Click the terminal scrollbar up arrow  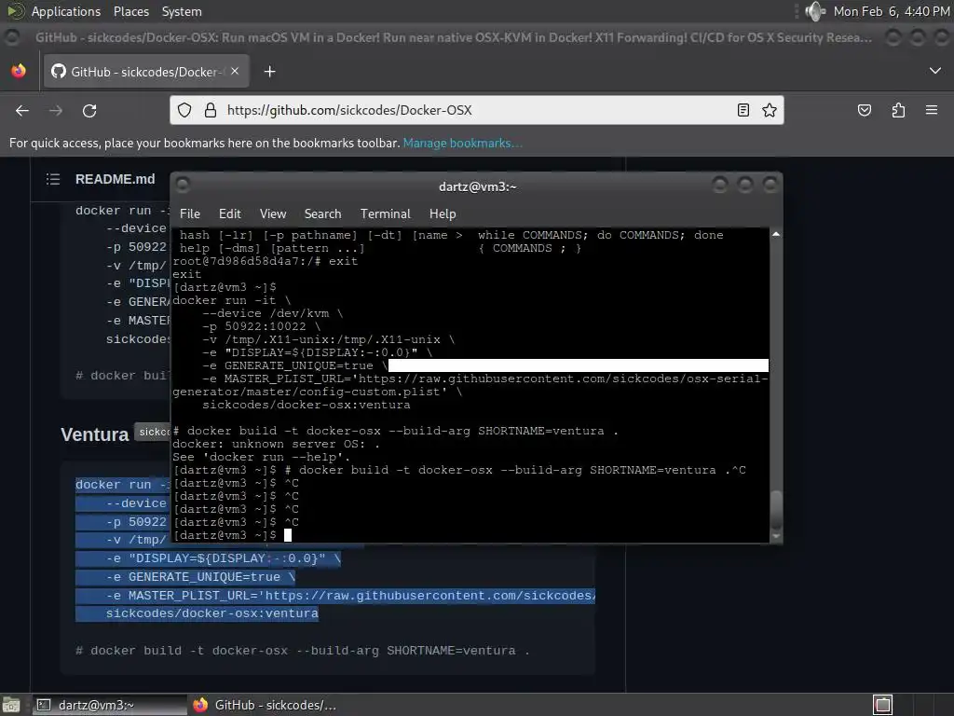[x=776, y=234]
